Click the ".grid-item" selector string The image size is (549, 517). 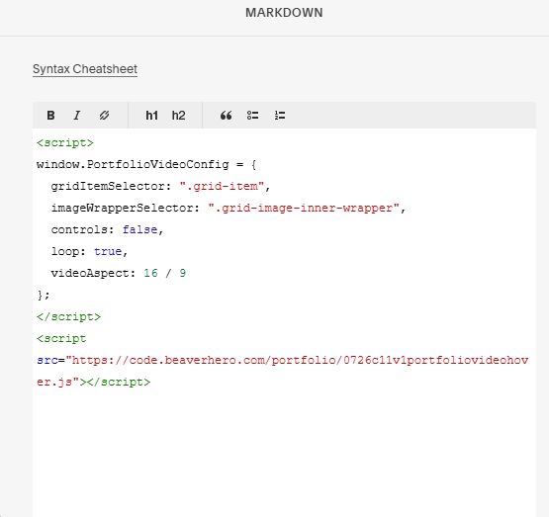coord(222,186)
